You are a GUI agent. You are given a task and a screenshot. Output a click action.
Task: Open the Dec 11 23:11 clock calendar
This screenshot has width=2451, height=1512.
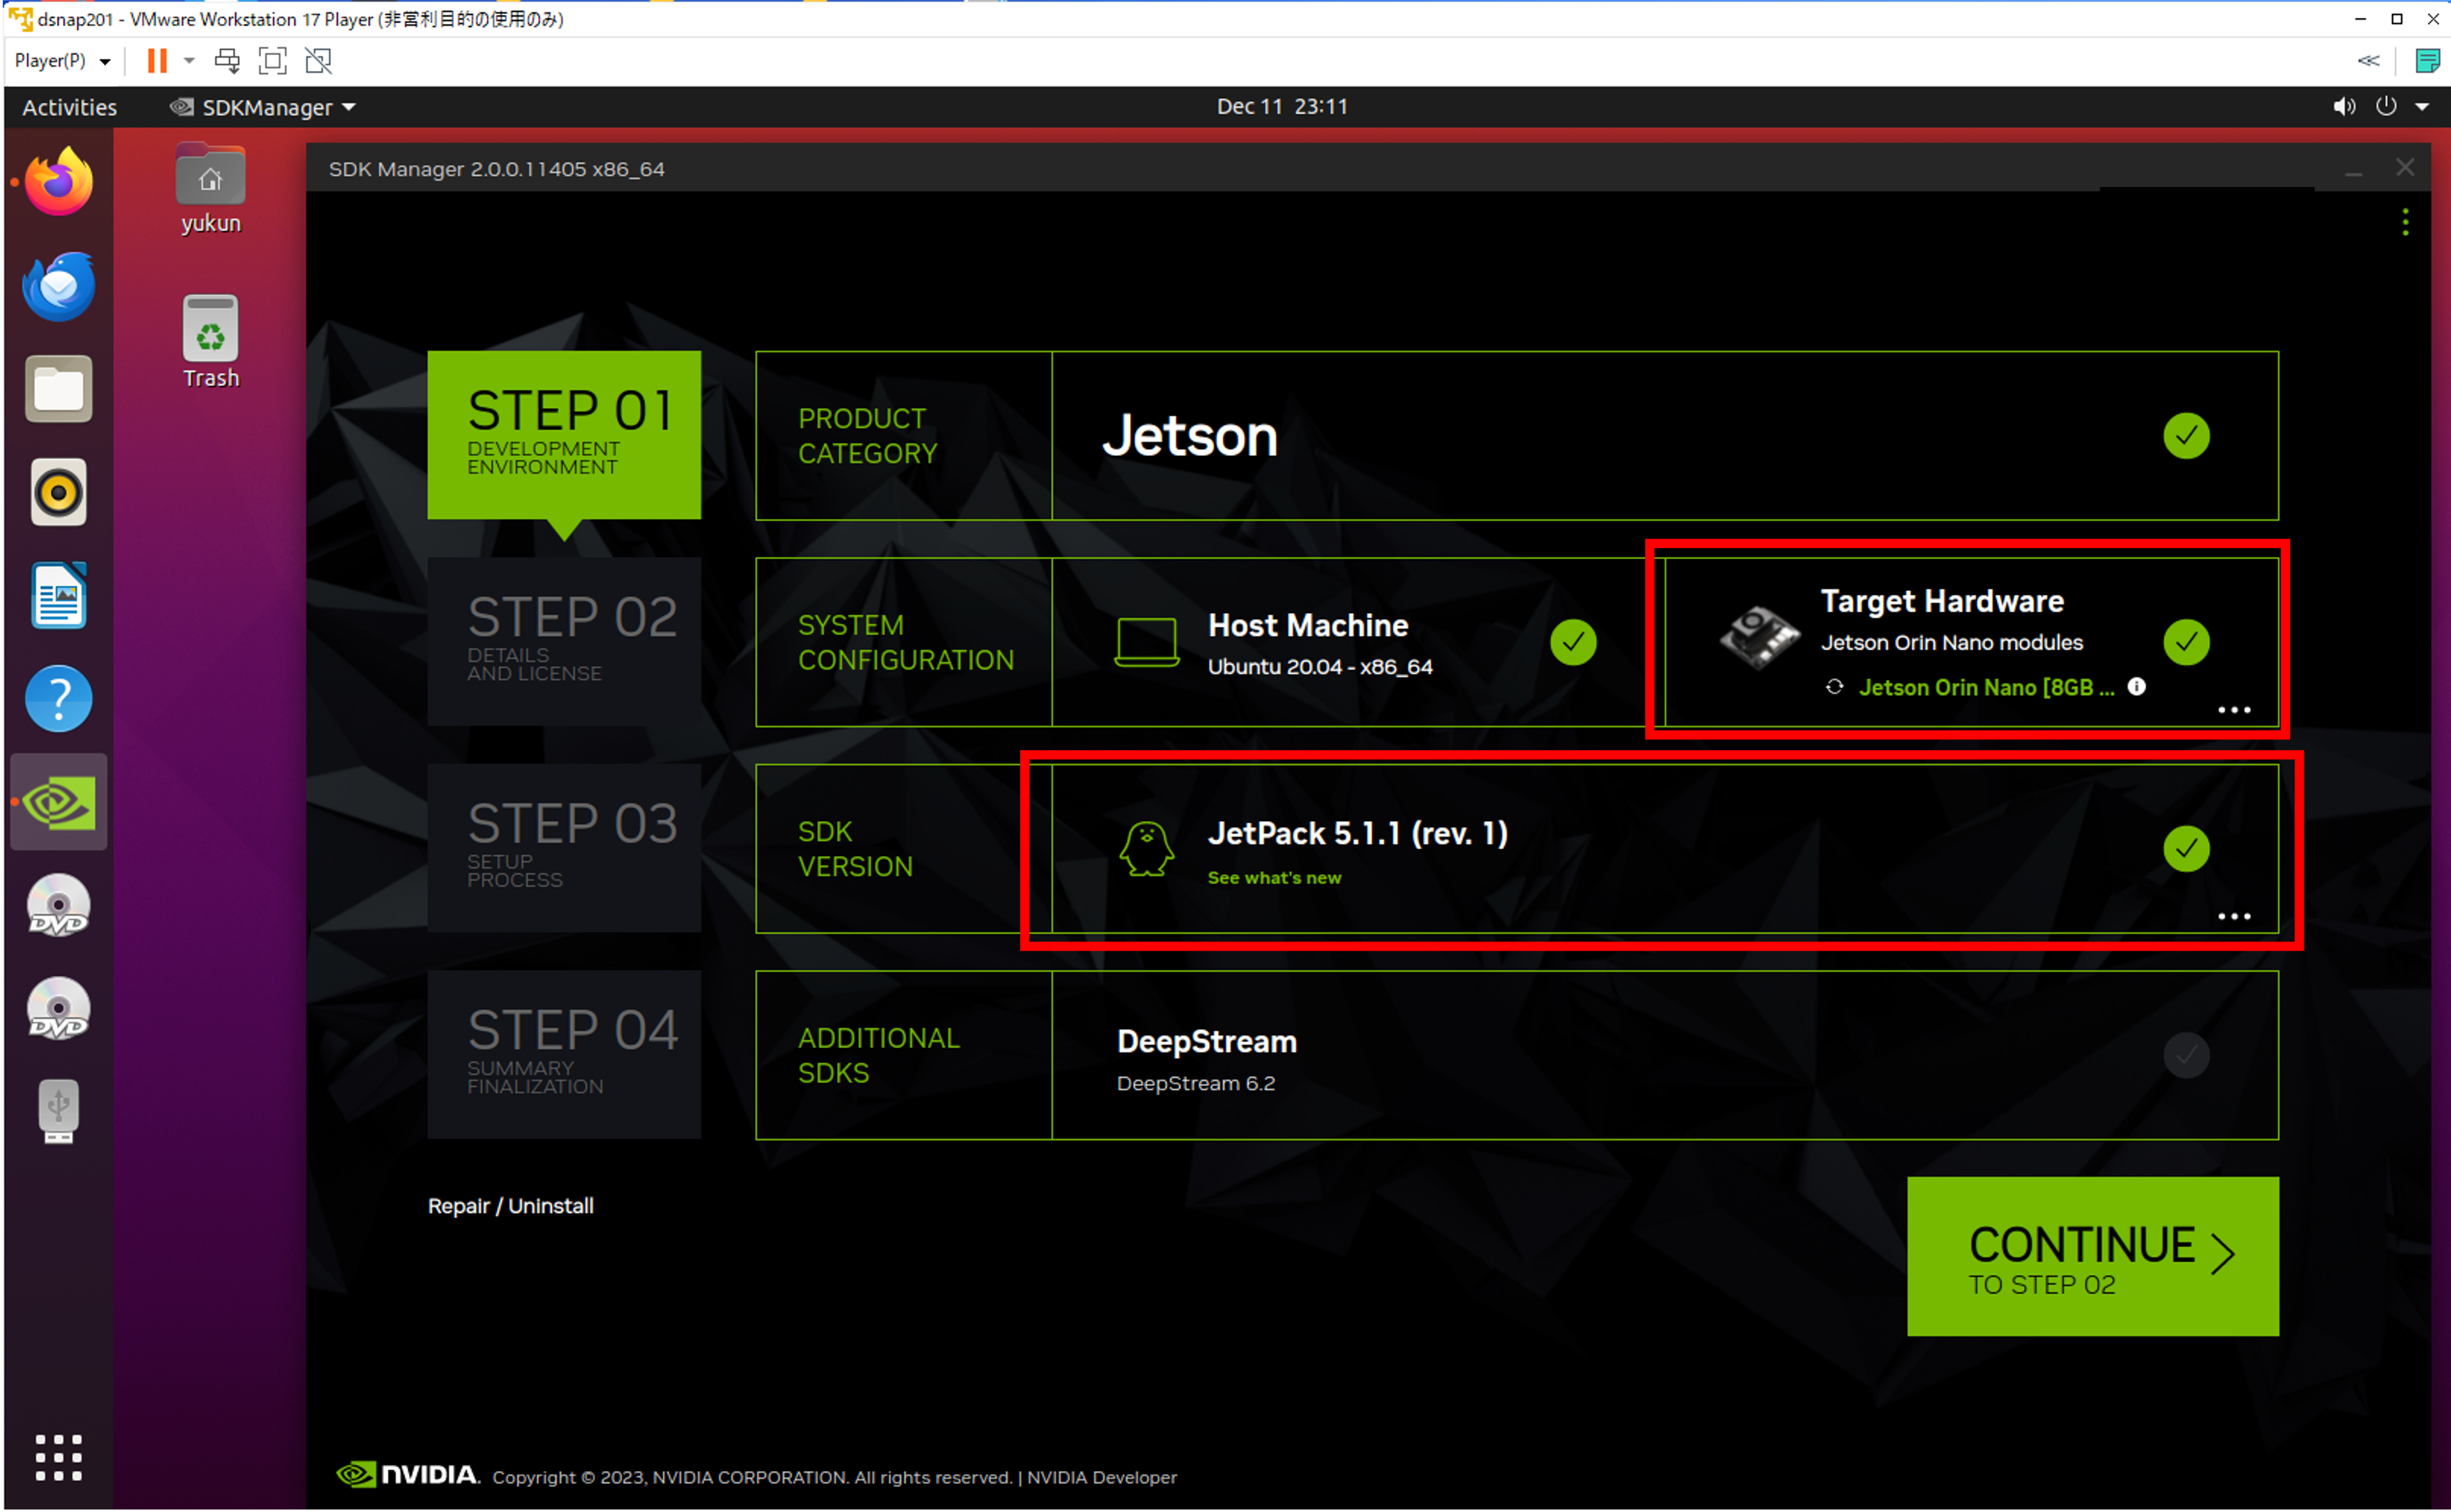tap(1282, 106)
